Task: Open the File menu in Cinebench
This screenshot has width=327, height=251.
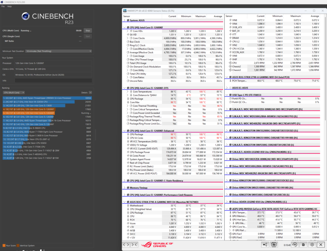Action: pyautogui.click(x=3, y=7)
